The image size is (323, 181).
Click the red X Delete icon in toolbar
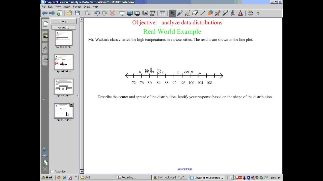pos(112,13)
